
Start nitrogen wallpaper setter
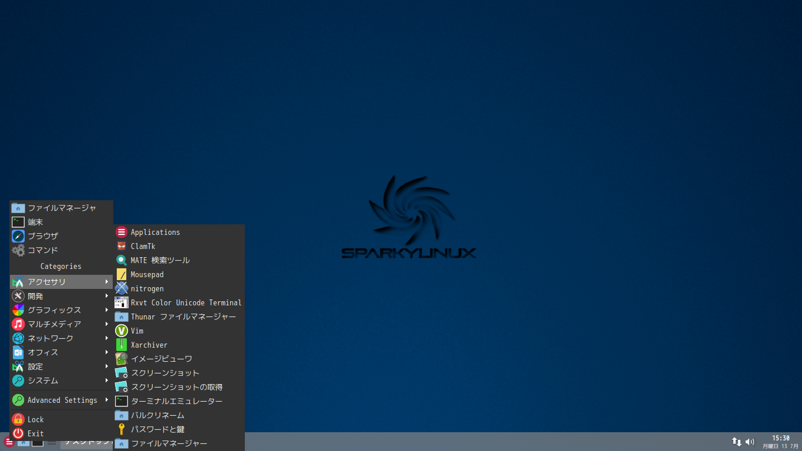(179, 289)
